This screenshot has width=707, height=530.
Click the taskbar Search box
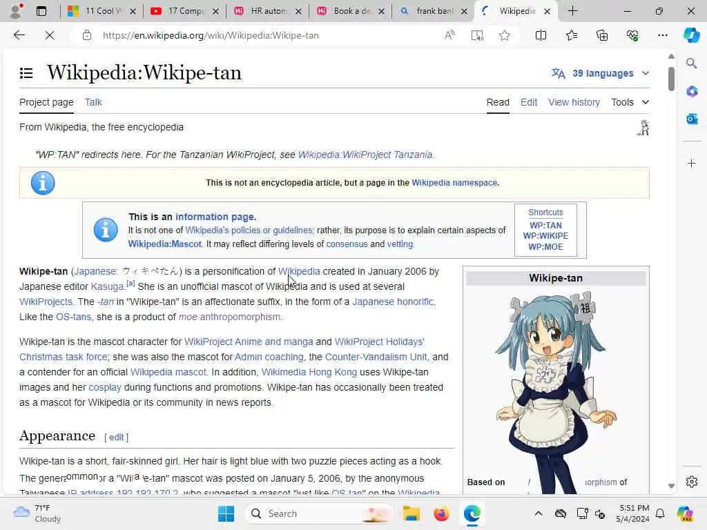tap(319, 513)
